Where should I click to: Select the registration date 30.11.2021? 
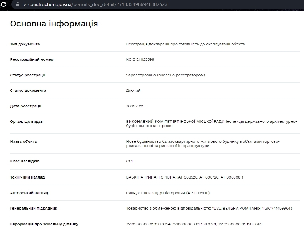[x=135, y=106]
